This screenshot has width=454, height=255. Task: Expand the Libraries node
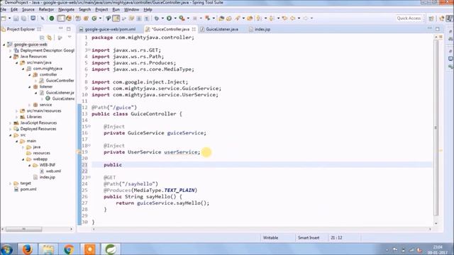click(x=17, y=117)
